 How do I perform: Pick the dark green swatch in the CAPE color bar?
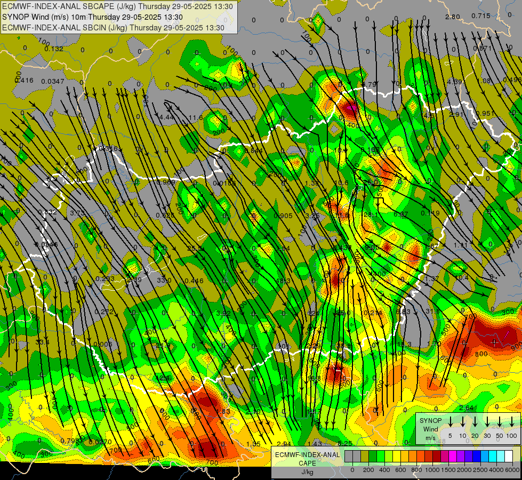pos(373,456)
